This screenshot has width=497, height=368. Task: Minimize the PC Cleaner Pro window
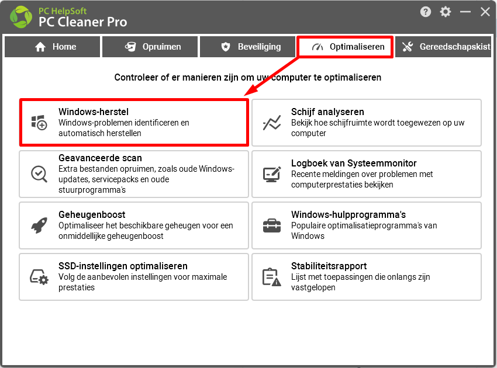(465, 12)
